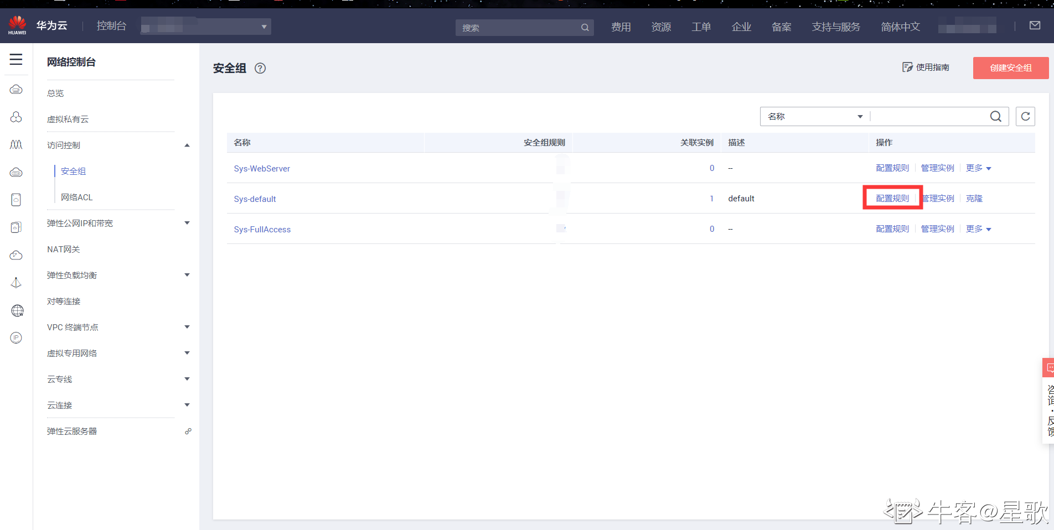
Task: Open the 名称 filter dropdown
Action: pos(815,116)
